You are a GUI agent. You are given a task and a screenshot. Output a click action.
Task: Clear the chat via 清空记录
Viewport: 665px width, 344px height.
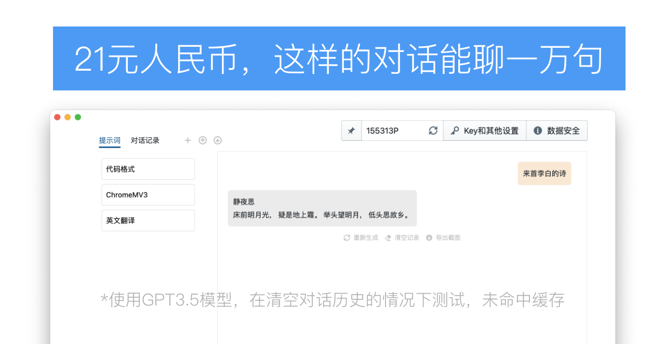point(402,238)
